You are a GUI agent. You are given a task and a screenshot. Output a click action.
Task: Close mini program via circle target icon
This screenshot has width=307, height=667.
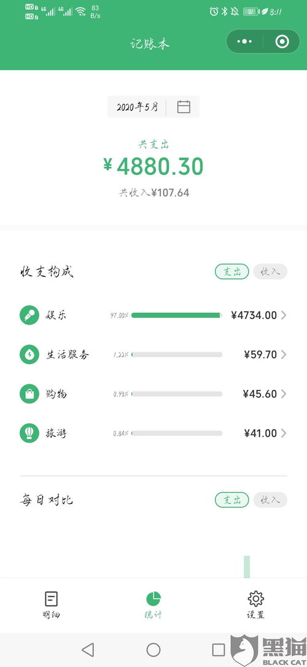[x=282, y=41]
